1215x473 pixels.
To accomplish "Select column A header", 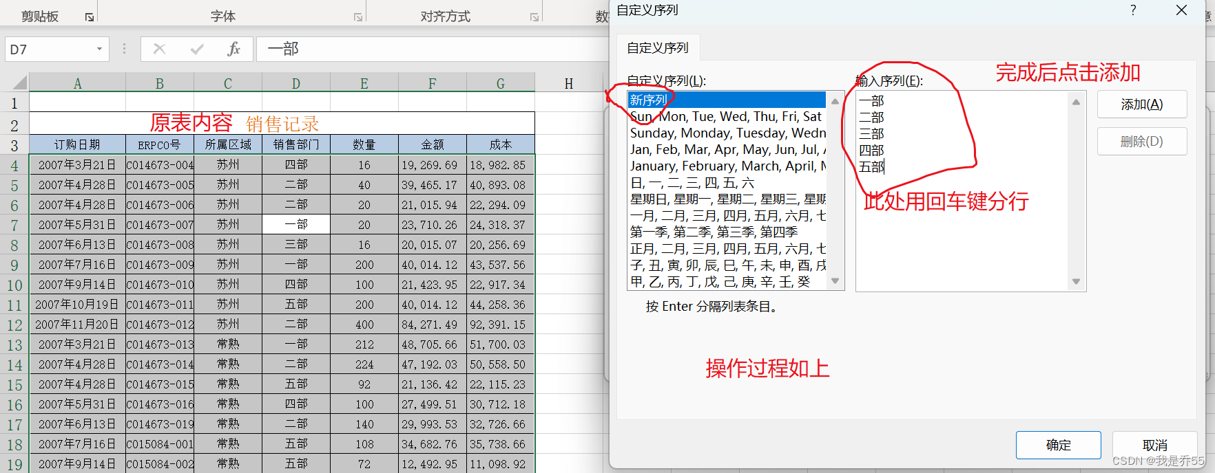I will click(x=77, y=83).
